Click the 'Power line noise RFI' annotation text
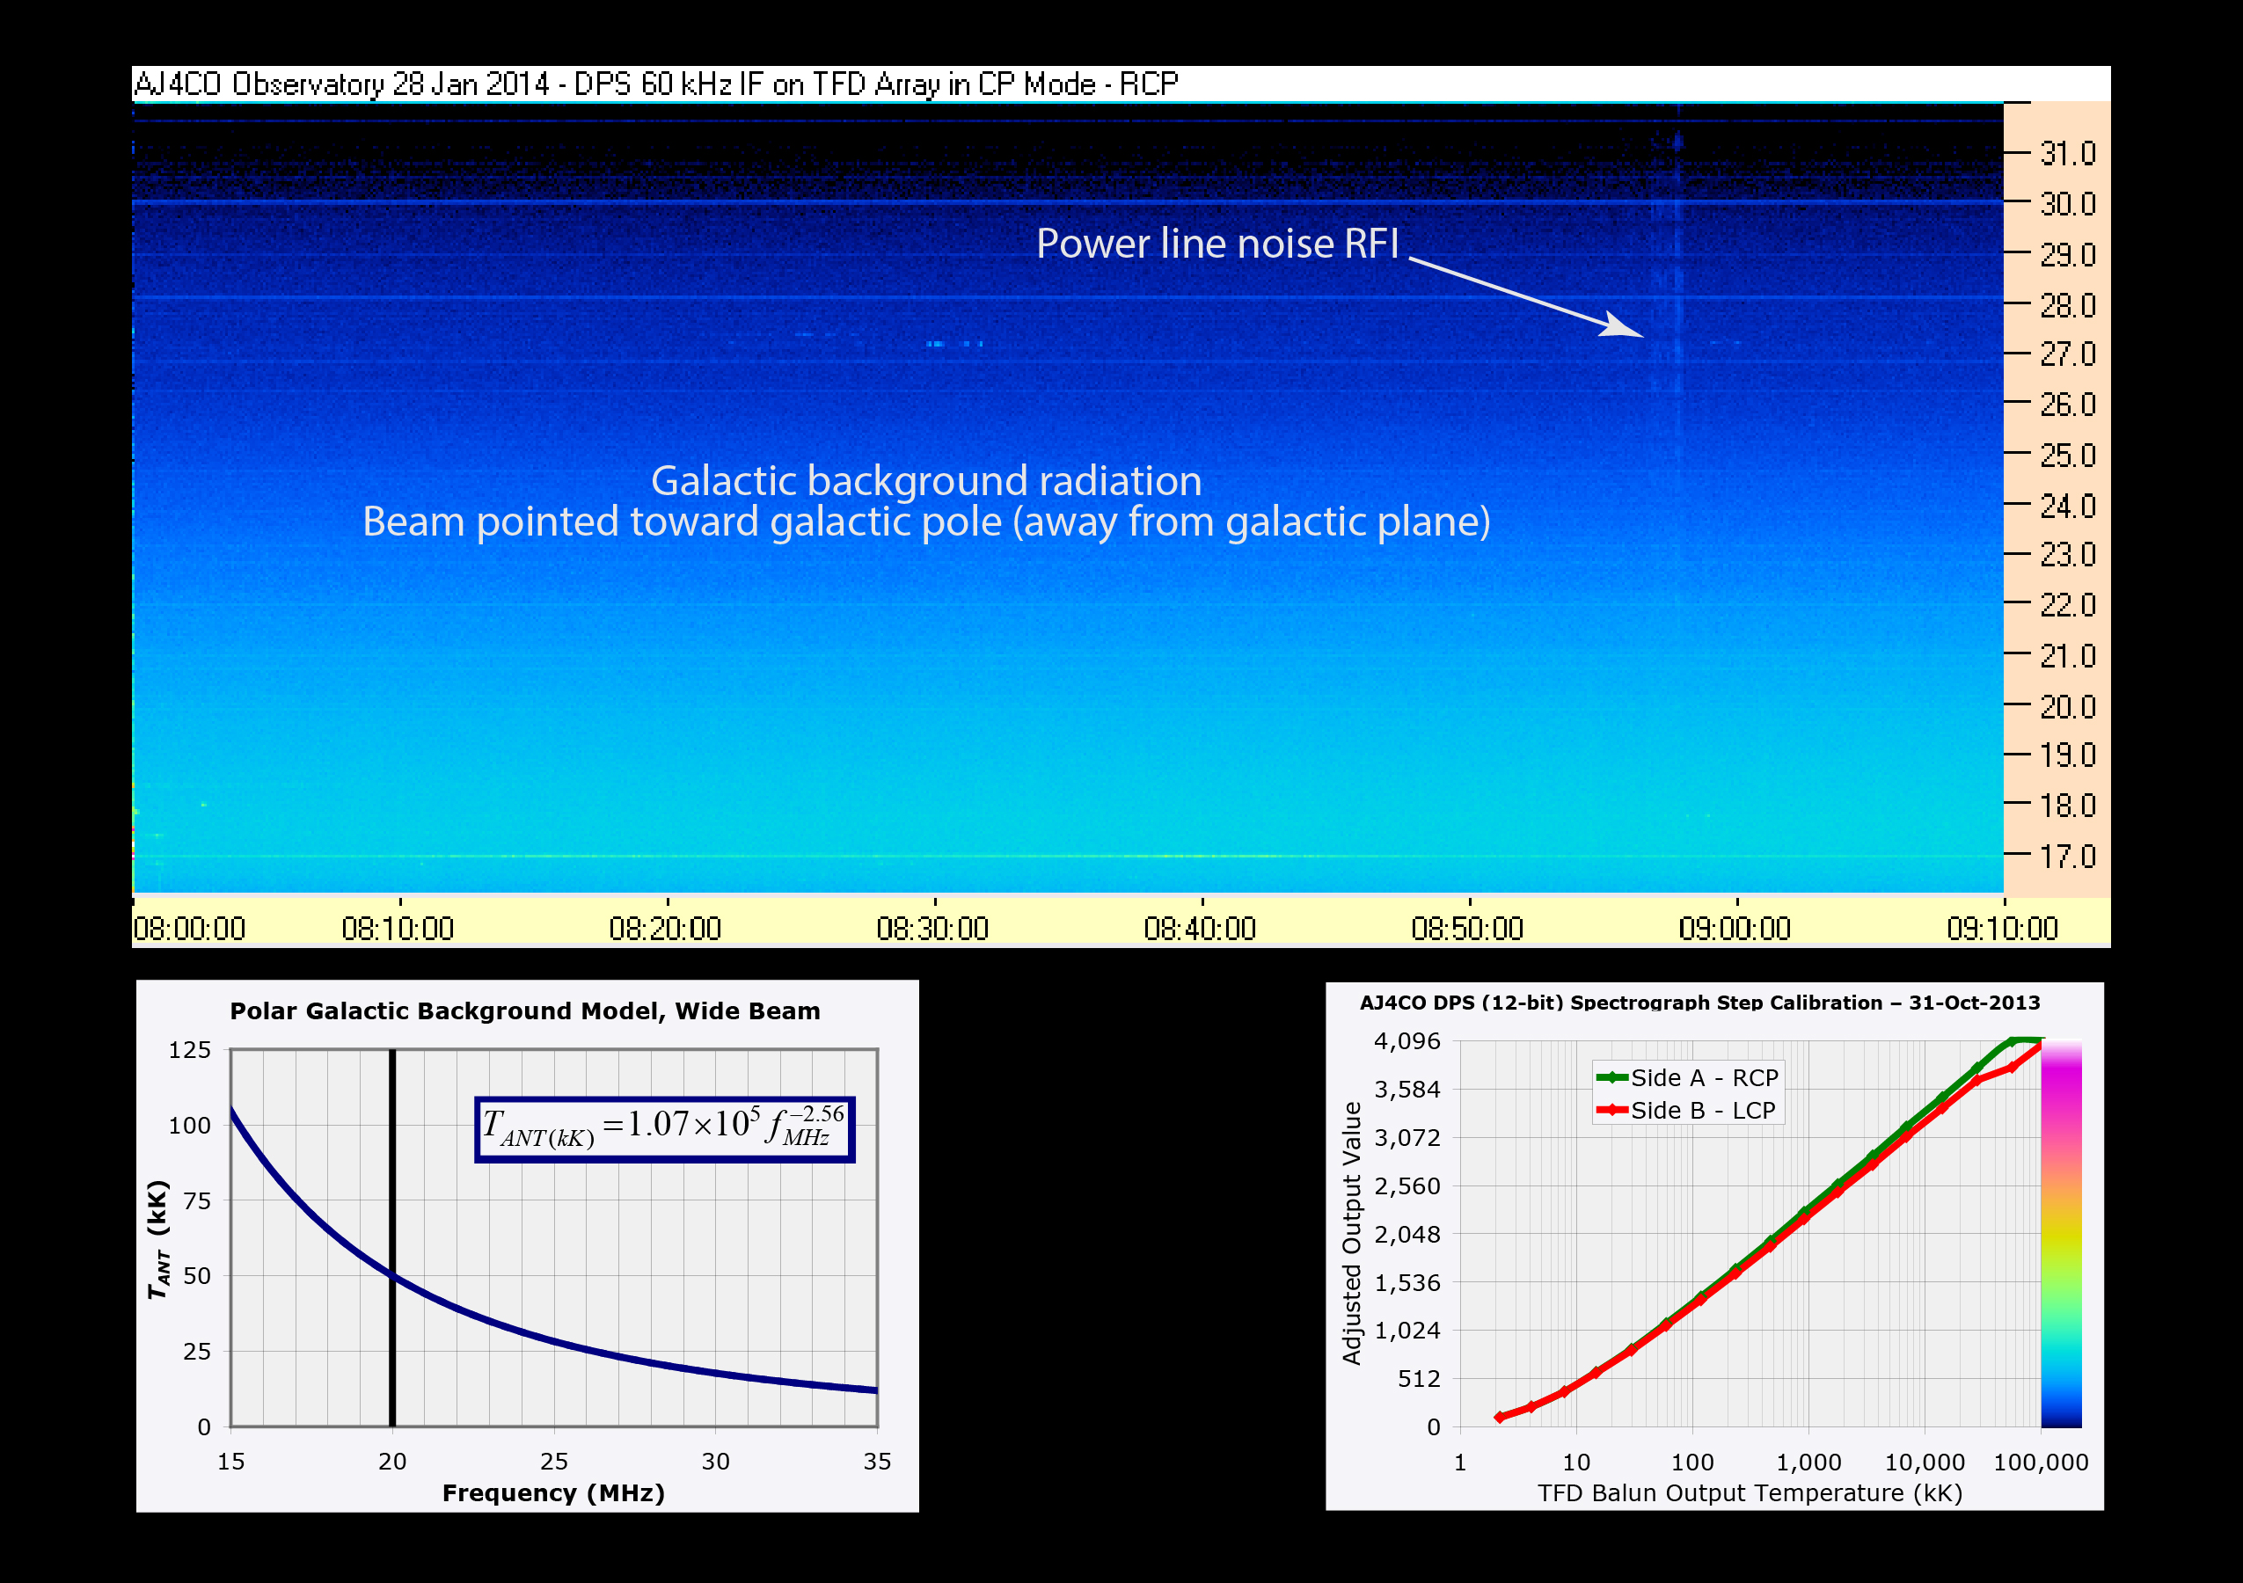This screenshot has height=1583, width=2243. click(1217, 244)
